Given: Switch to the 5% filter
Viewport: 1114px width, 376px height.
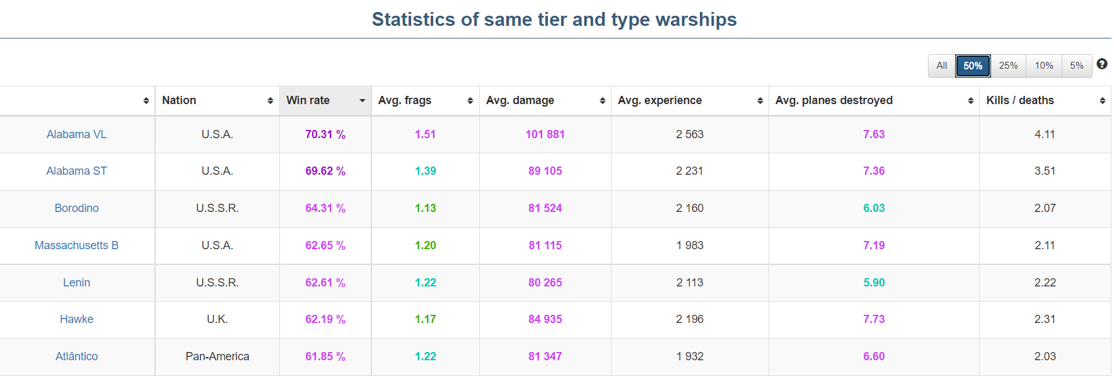Looking at the screenshot, I should point(1076,66).
